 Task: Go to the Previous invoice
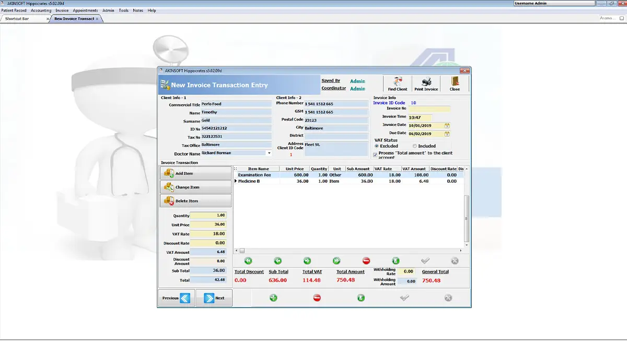[x=177, y=298]
